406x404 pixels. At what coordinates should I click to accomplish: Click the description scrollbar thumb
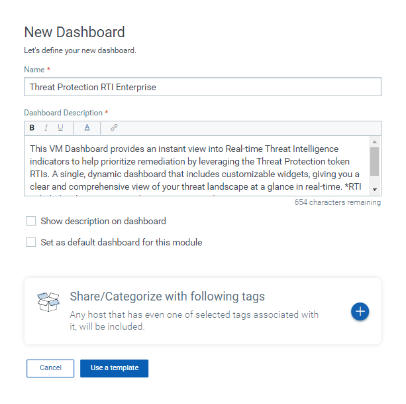tap(374, 161)
